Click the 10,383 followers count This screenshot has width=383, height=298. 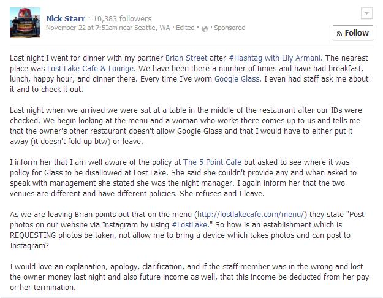123,19
